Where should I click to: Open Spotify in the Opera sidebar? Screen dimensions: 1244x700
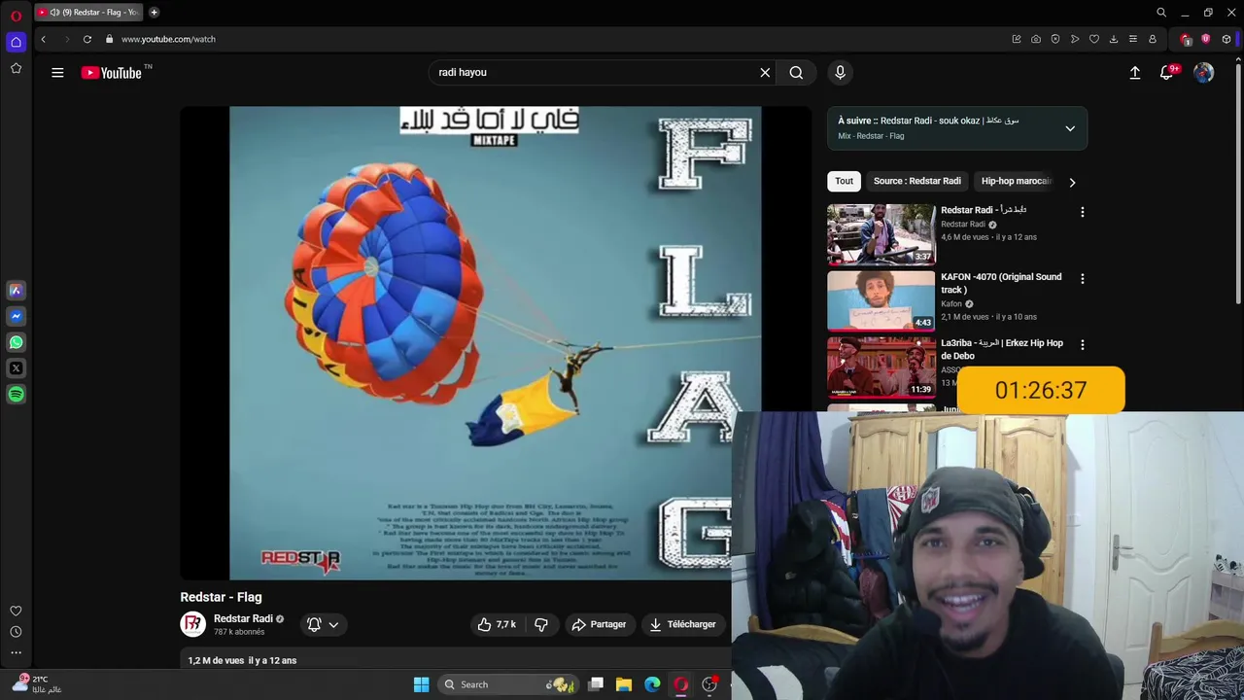tap(16, 395)
